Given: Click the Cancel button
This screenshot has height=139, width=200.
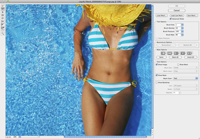Looking at the screenshot, I should (x=177, y=10).
